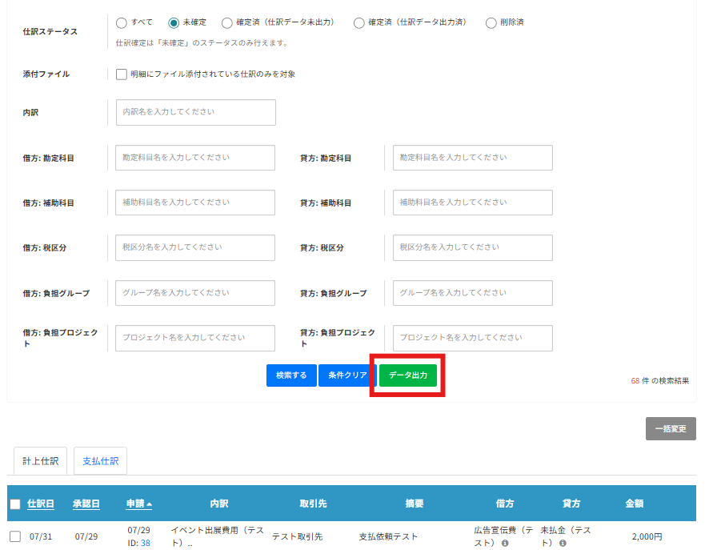Click info icon next to 広告宣伝費 debit entry
The image size is (709, 550).
click(506, 544)
